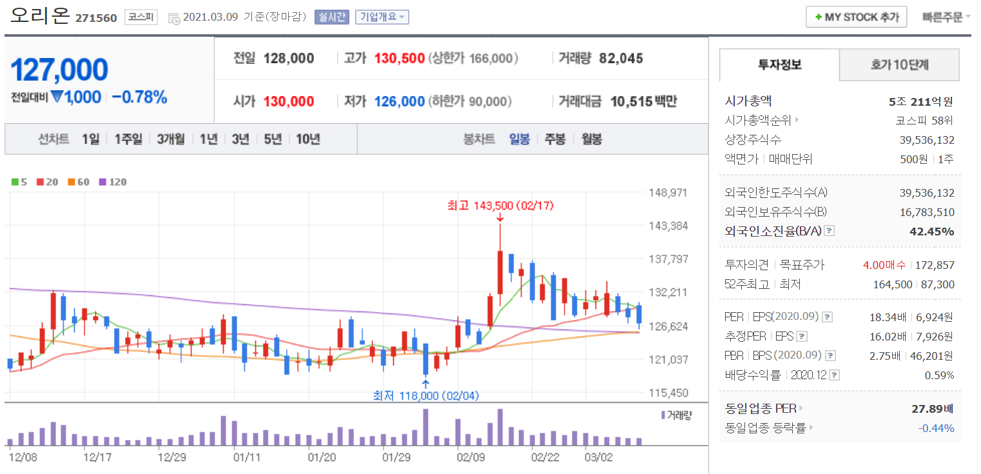981x474 pixels.
Task: Switch to the 투자정보 tab
Action: point(780,64)
